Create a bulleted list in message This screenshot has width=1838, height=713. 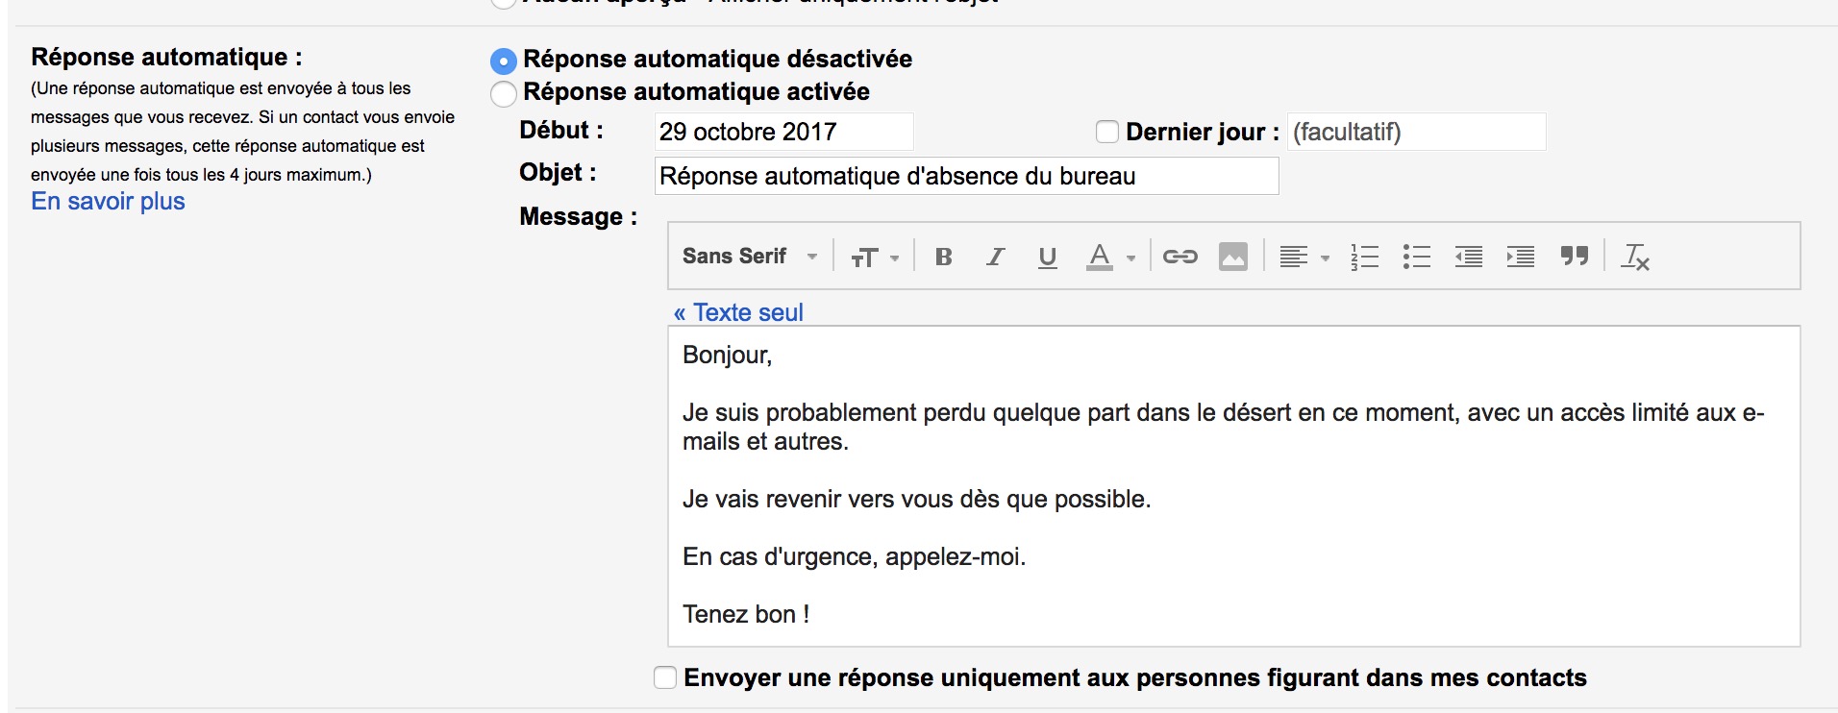coord(1416,257)
